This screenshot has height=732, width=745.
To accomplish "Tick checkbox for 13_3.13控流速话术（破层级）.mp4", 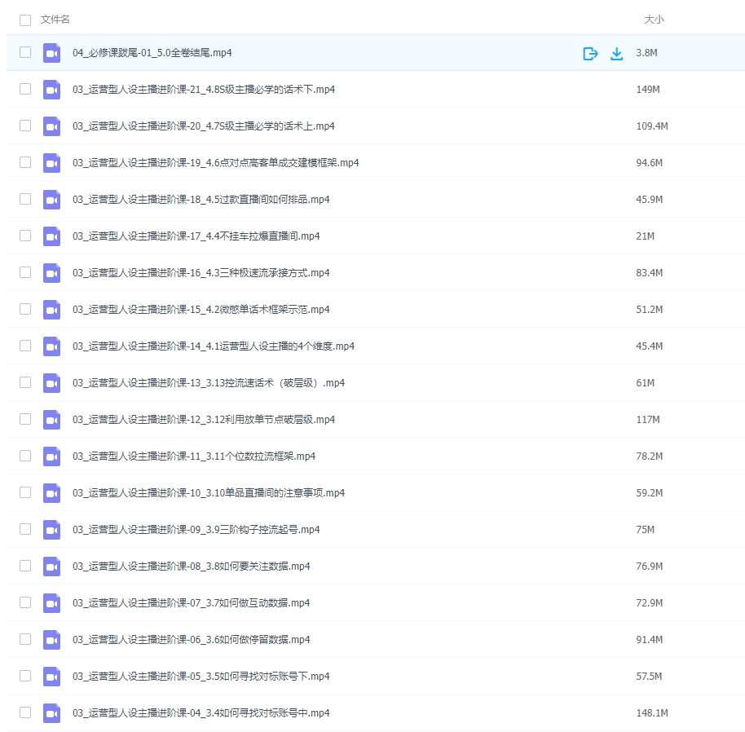I will click(25, 382).
